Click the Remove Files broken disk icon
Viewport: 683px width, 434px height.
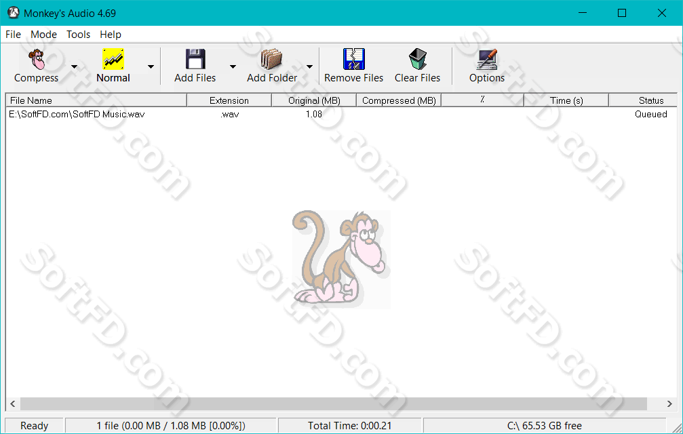click(x=353, y=59)
